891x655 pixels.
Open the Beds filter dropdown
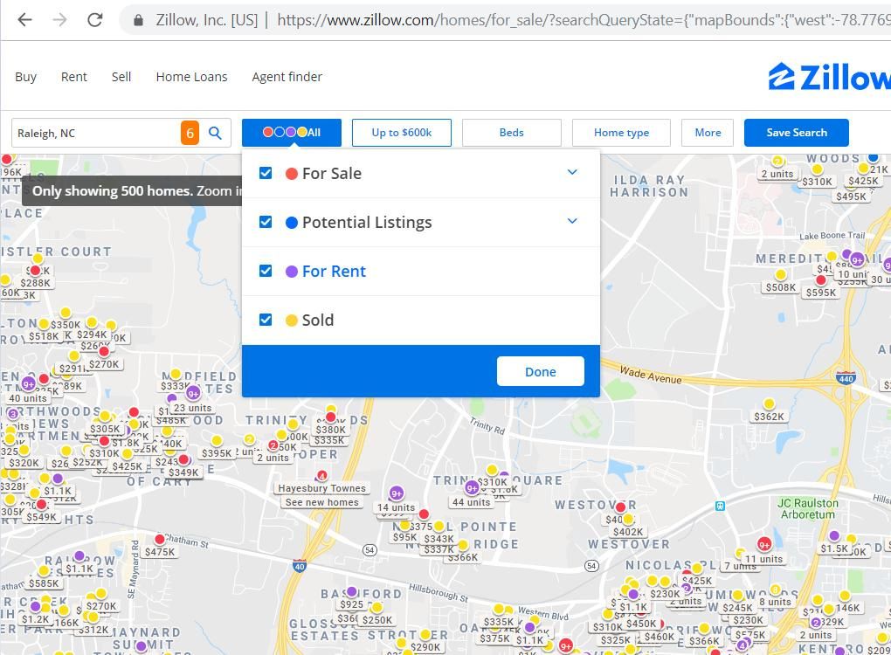point(511,133)
